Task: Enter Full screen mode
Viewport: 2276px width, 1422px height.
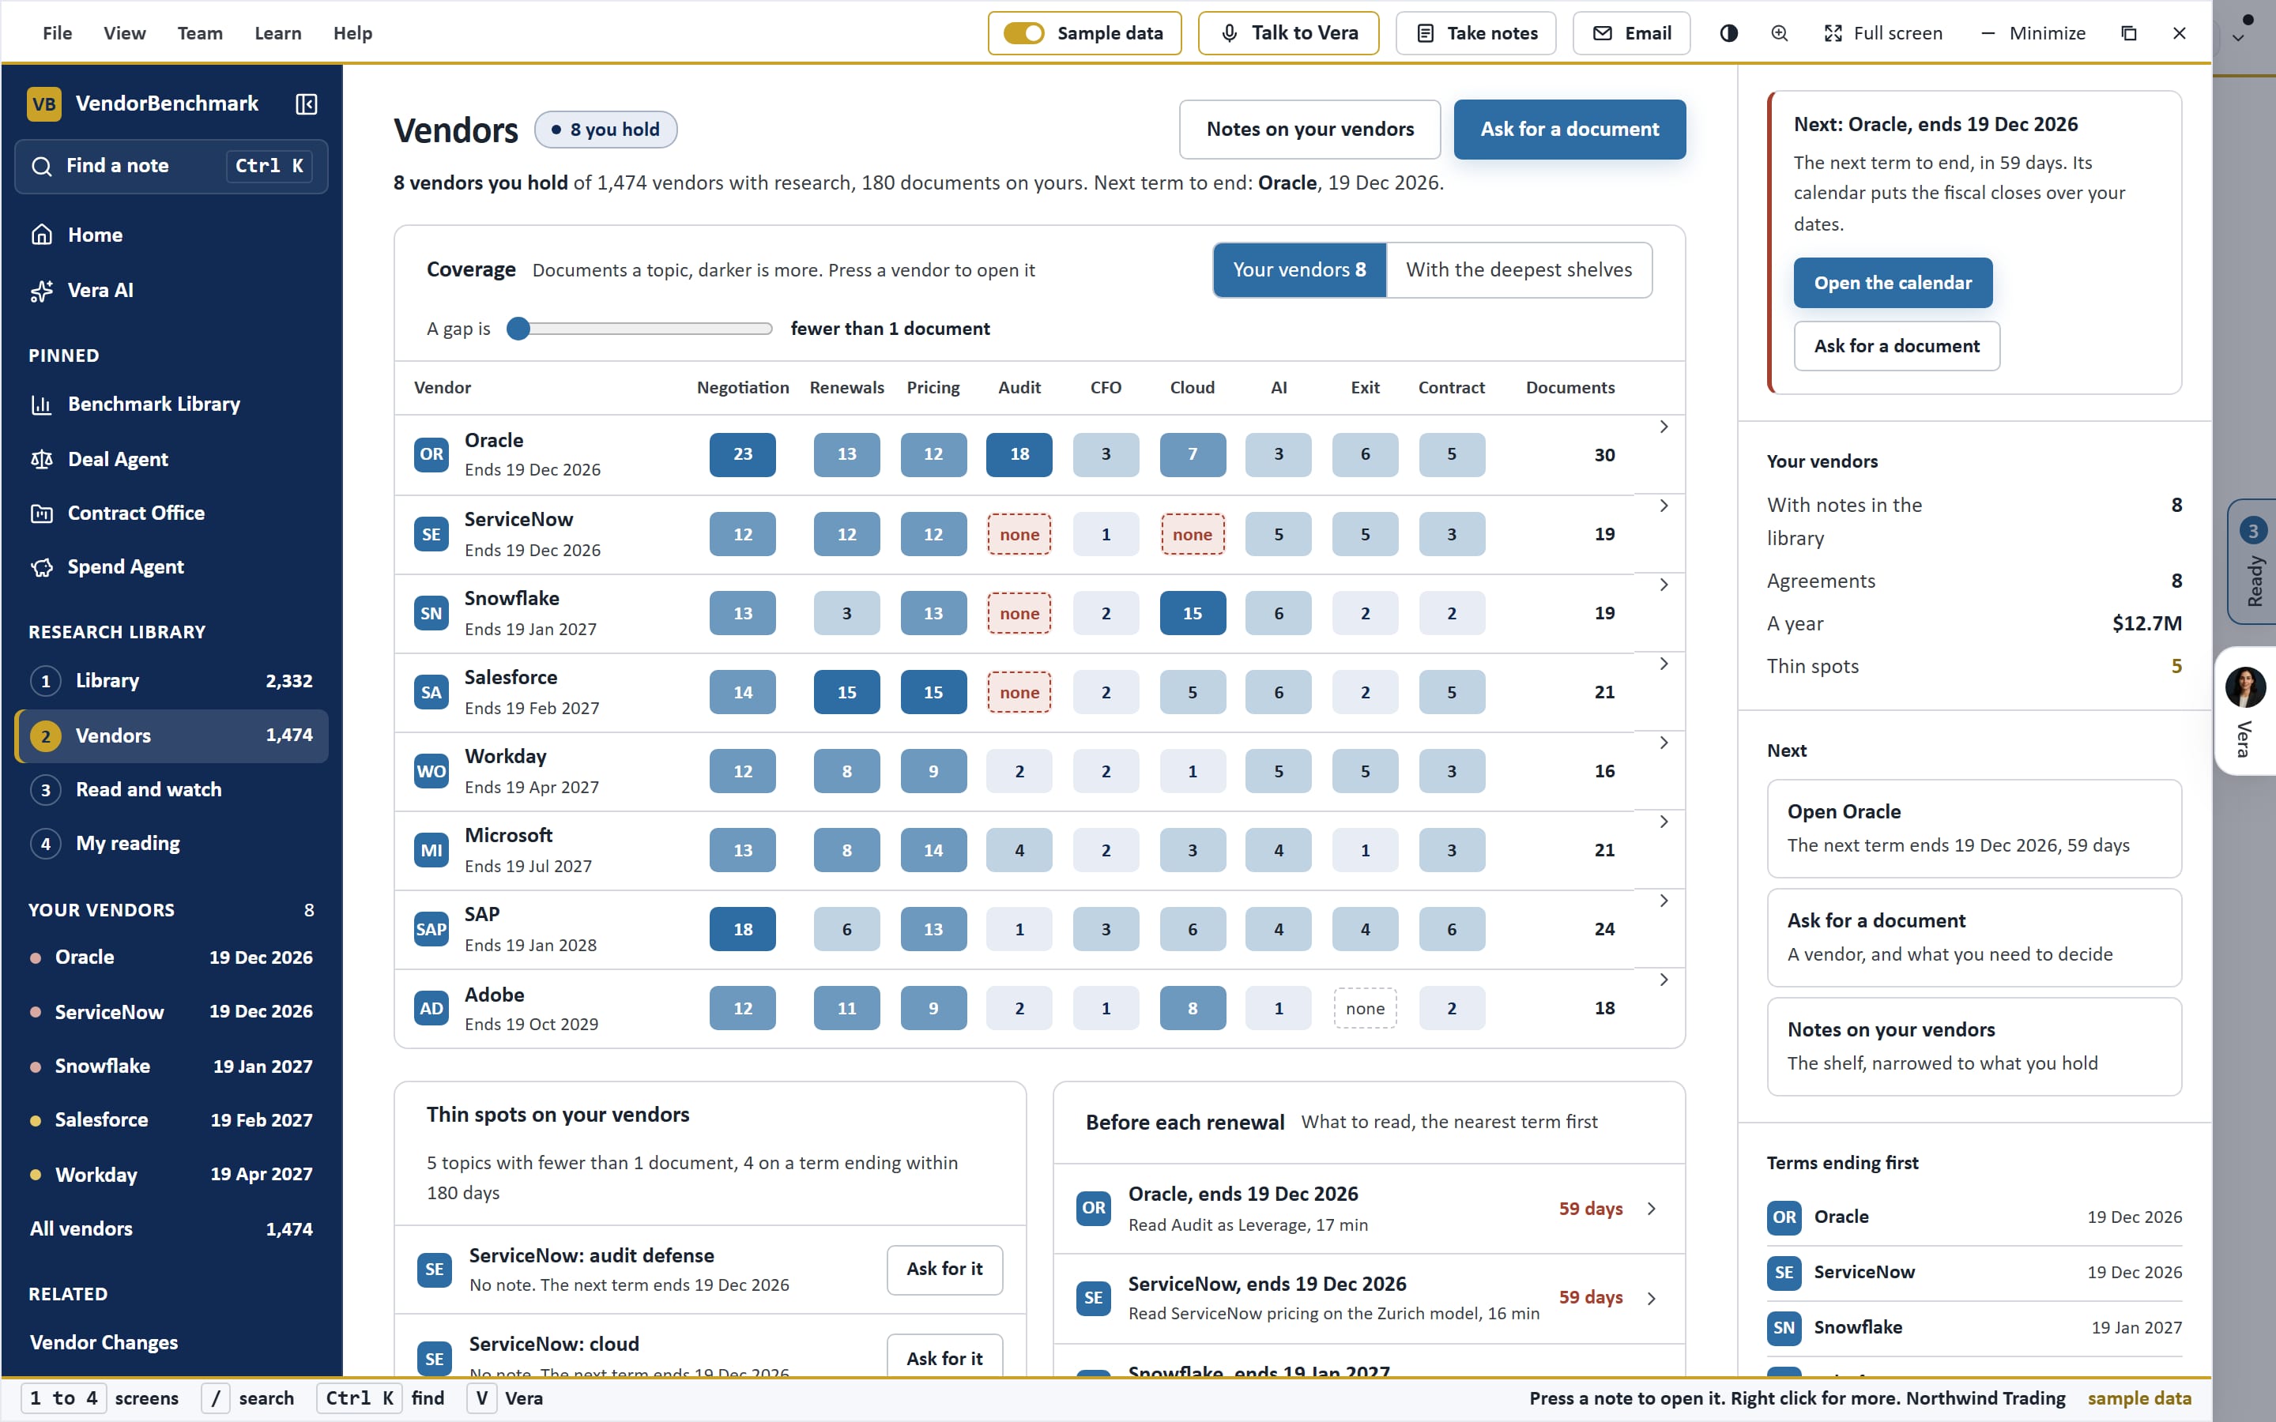Action: click(1884, 33)
